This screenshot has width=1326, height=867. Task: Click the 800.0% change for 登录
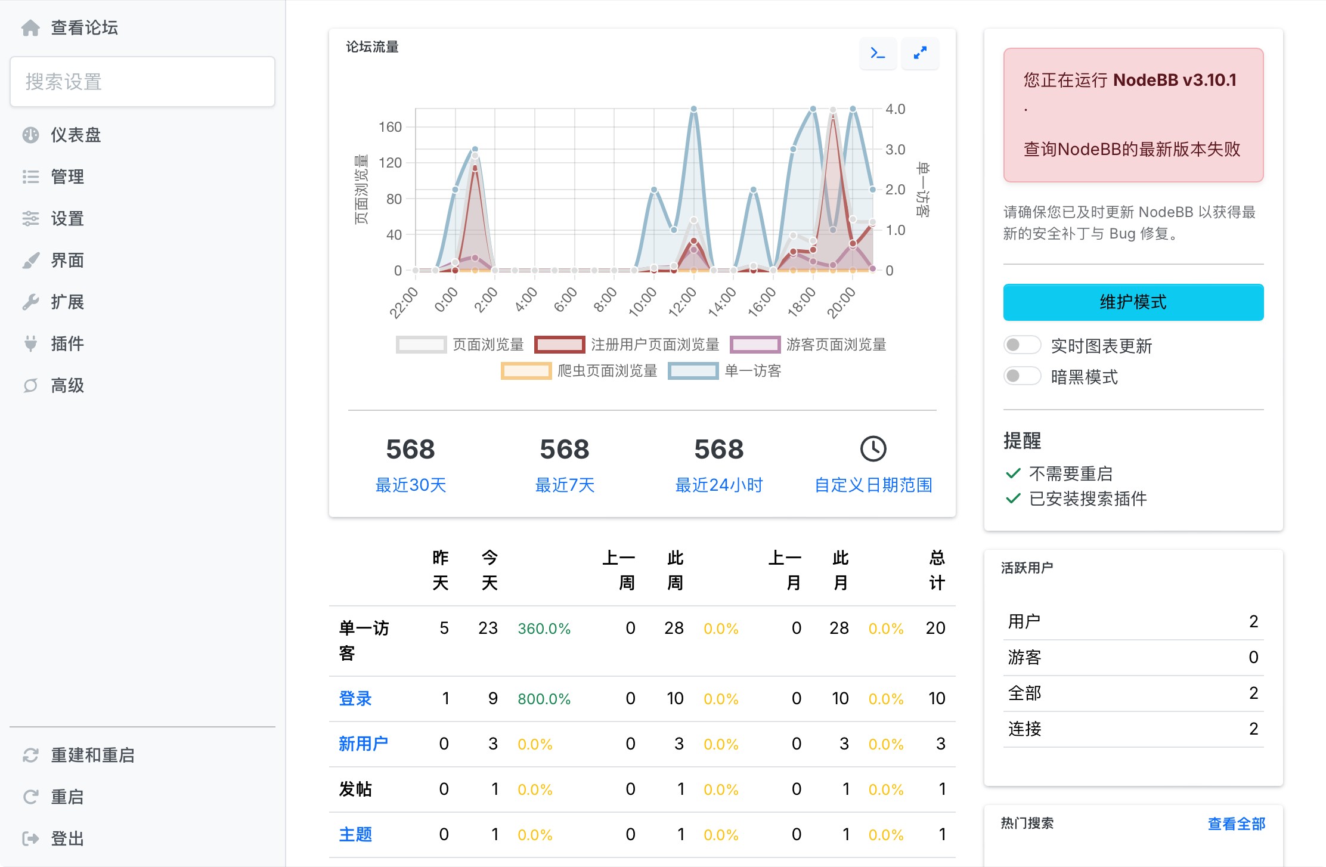[544, 699]
